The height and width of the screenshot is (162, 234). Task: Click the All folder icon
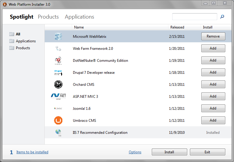12,34
